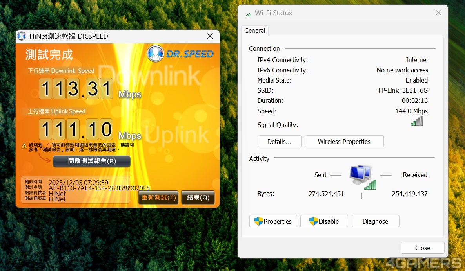The height and width of the screenshot is (271, 465).
Task: Open the test report with 開啟測試報告(R)
Action: point(92,161)
